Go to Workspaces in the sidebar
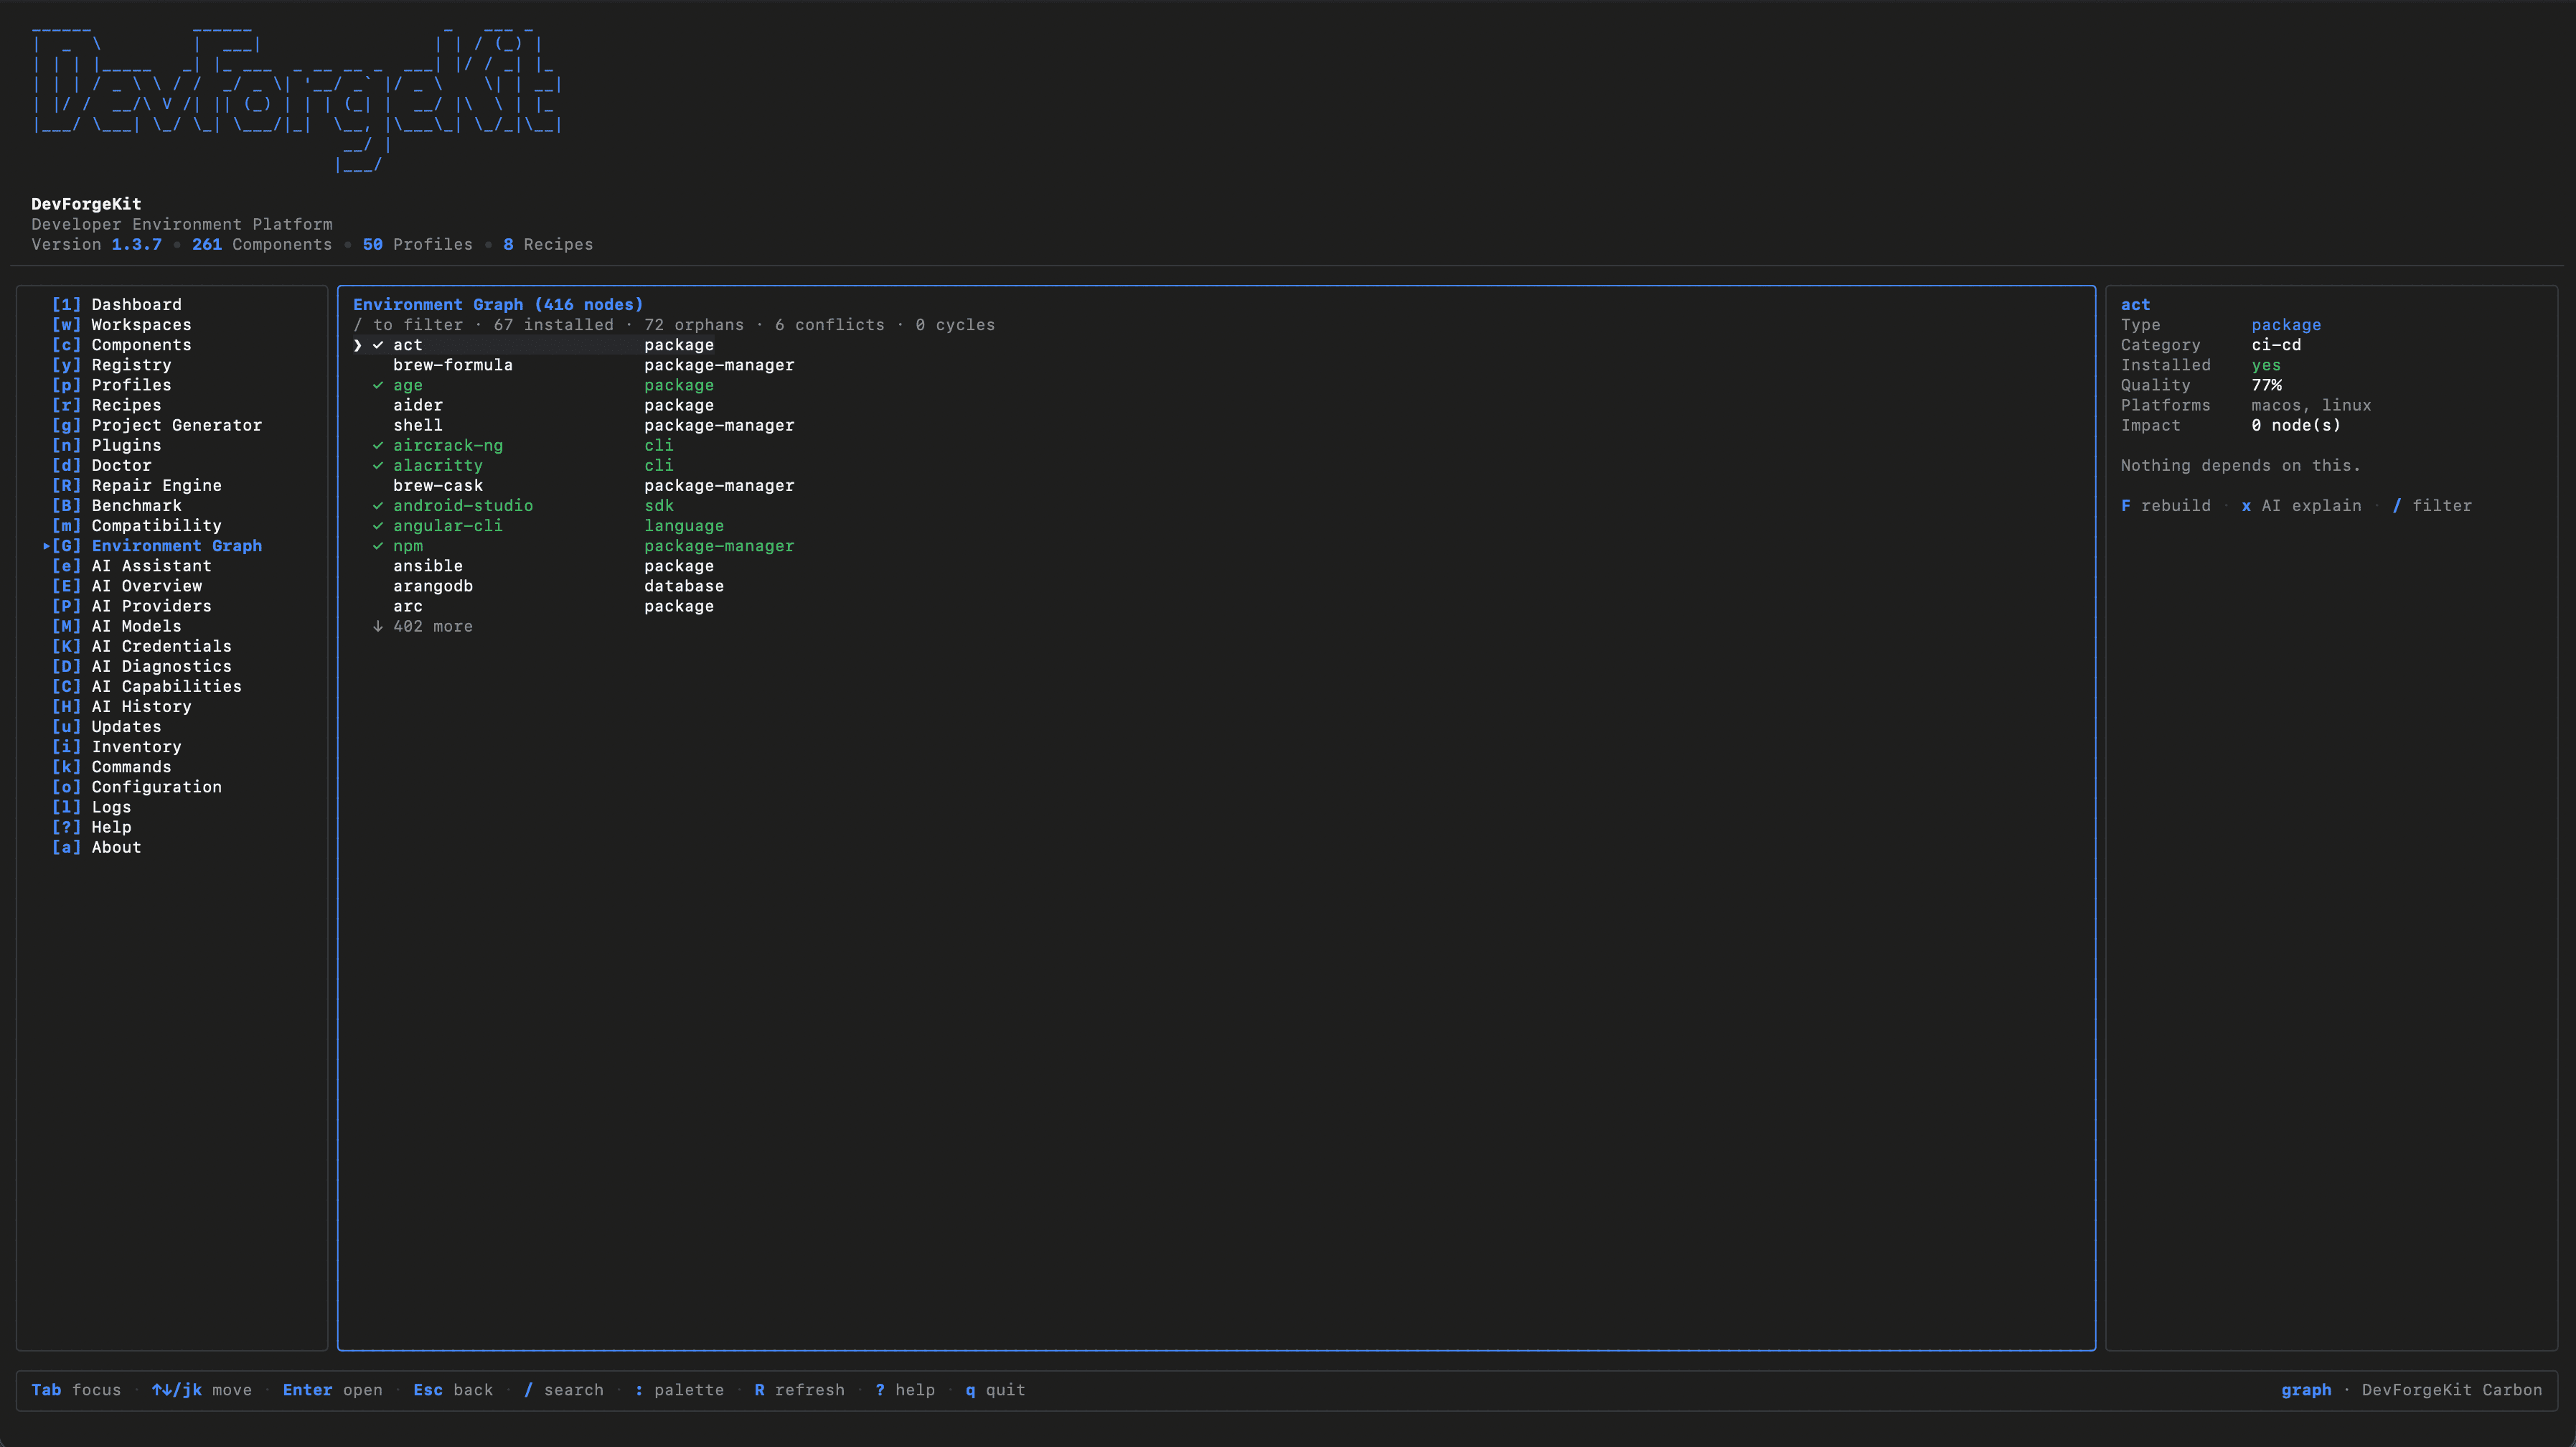The height and width of the screenshot is (1447, 2576). 121,324
